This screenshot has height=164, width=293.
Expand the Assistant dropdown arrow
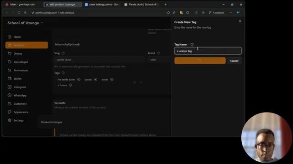[231, 13]
